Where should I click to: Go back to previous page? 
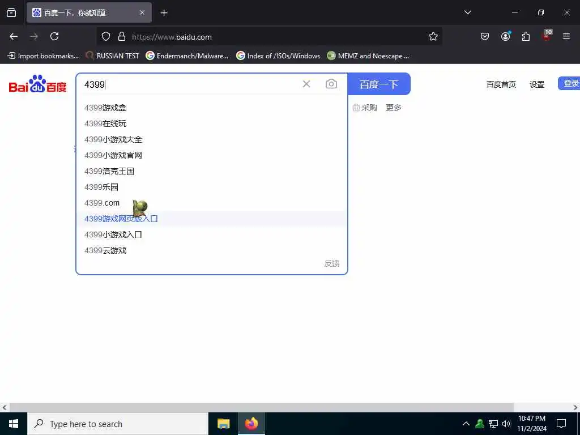14,36
